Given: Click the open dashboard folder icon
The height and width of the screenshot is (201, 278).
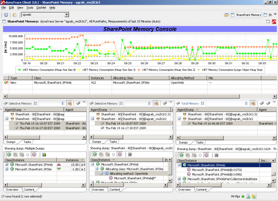Looking at the screenshot, I should [226, 15].
